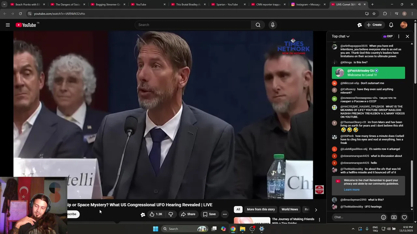Image resolution: width=417 pixels, height=234 pixels.
Task: Open options for Tiny Spider video
Action: tap(319, 220)
